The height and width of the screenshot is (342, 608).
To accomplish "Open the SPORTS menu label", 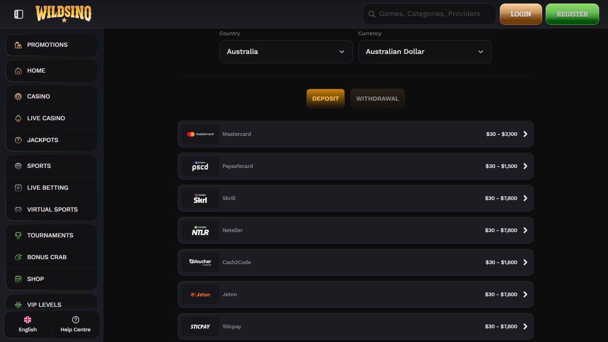I will 39,166.
